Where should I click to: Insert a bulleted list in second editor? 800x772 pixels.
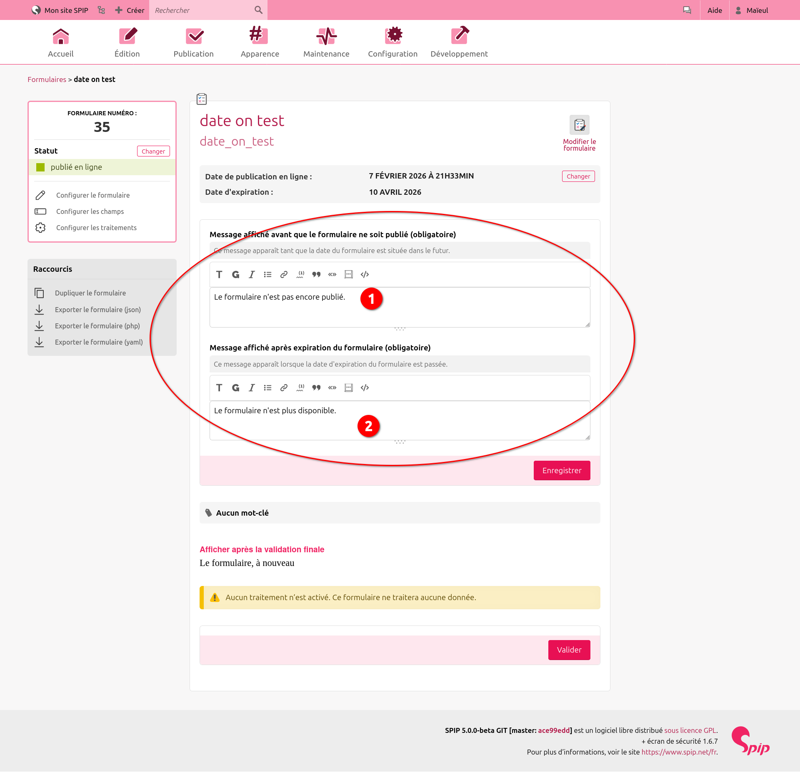click(x=267, y=388)
